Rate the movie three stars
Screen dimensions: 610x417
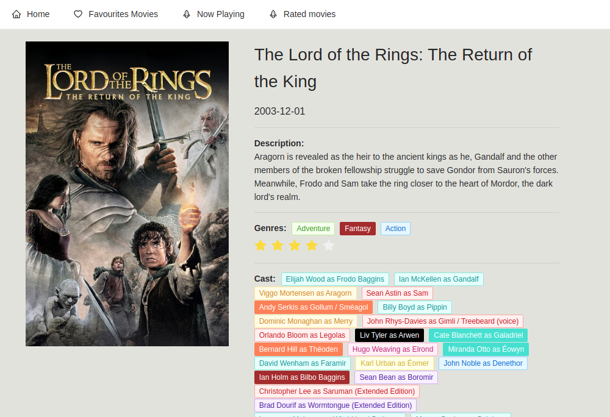click(295, 246)
